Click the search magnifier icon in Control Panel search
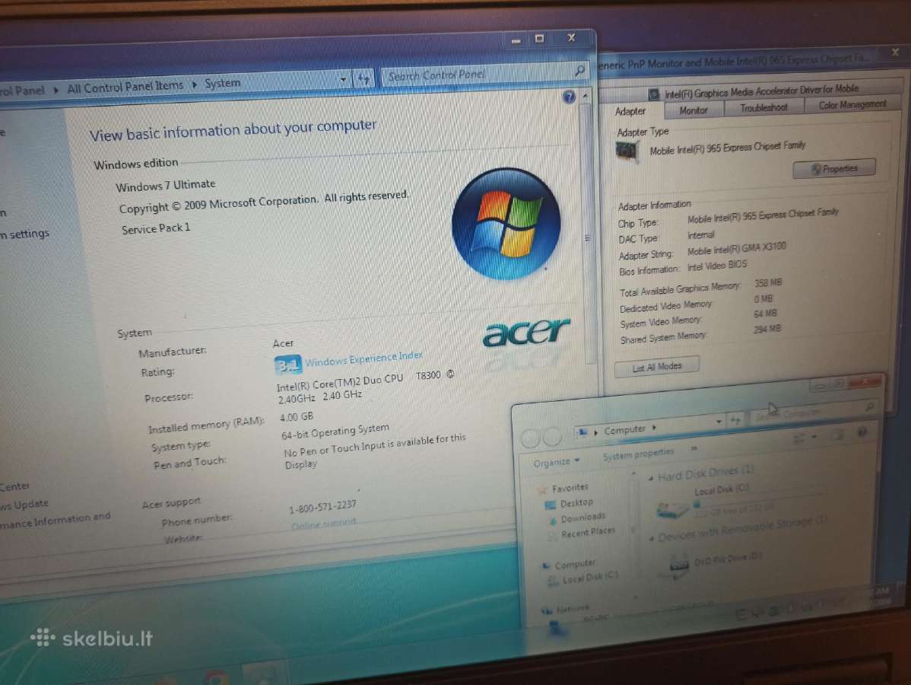Screen dimensions: 911x685 [x=579, y=71]
